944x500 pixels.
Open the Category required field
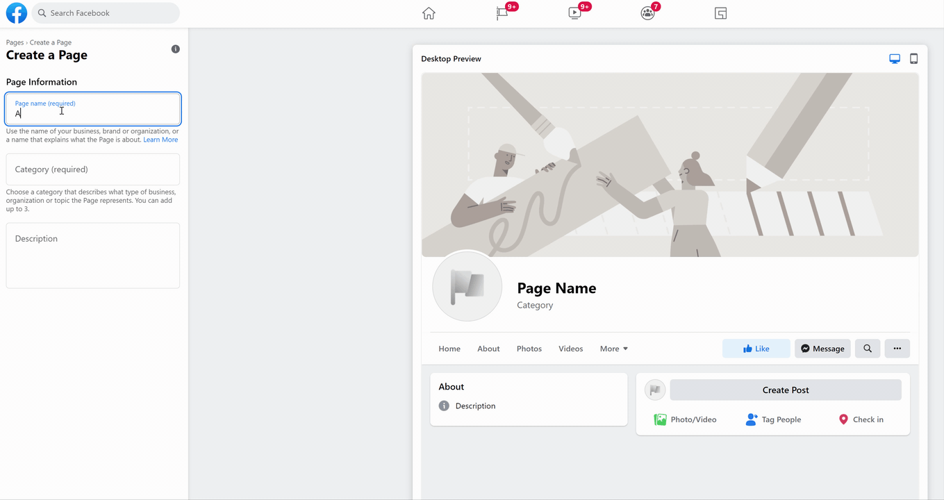point(92,169)
